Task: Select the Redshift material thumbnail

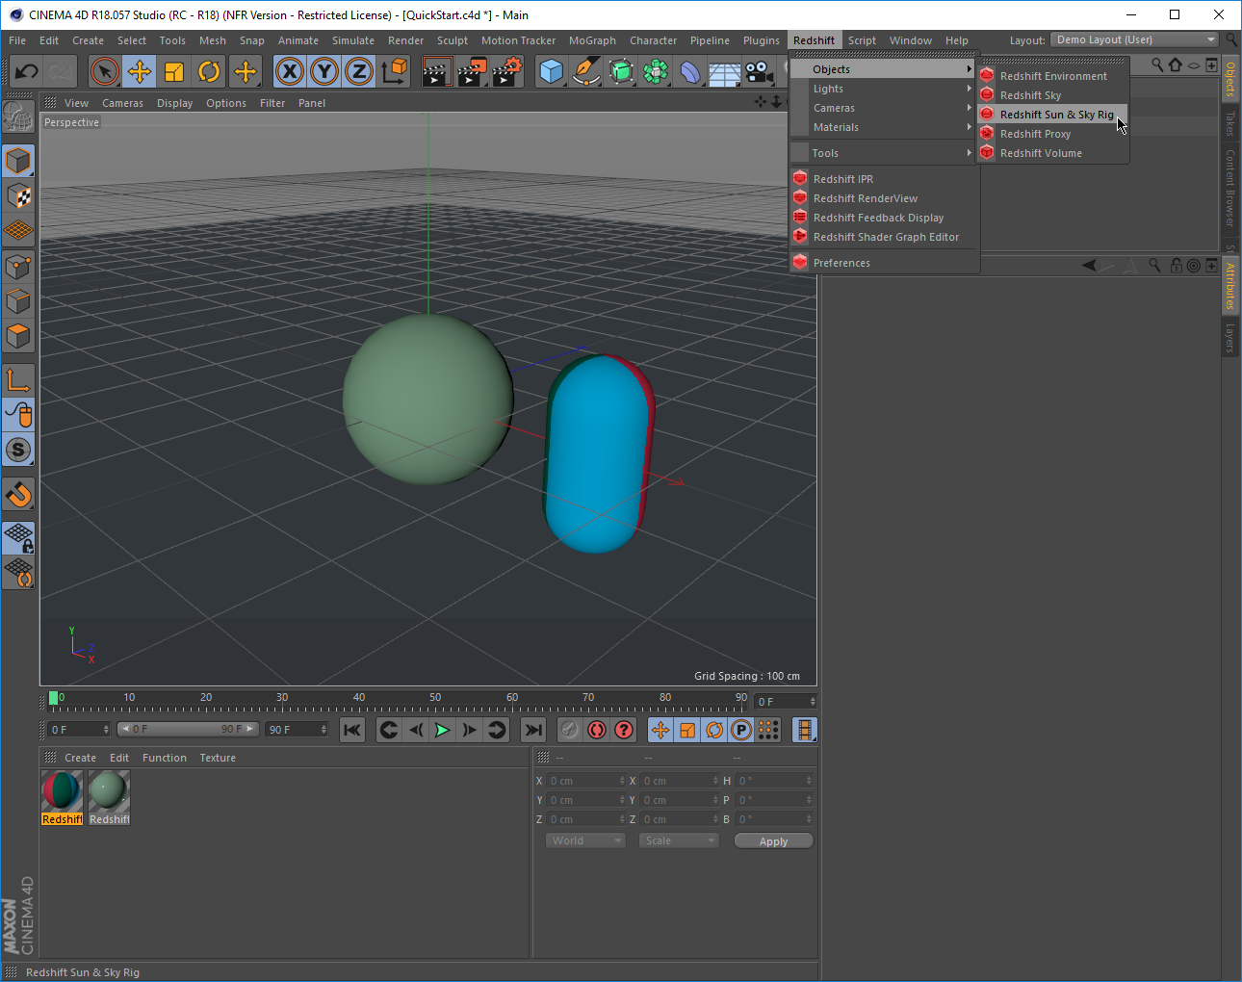Action: tap(62, 789)
